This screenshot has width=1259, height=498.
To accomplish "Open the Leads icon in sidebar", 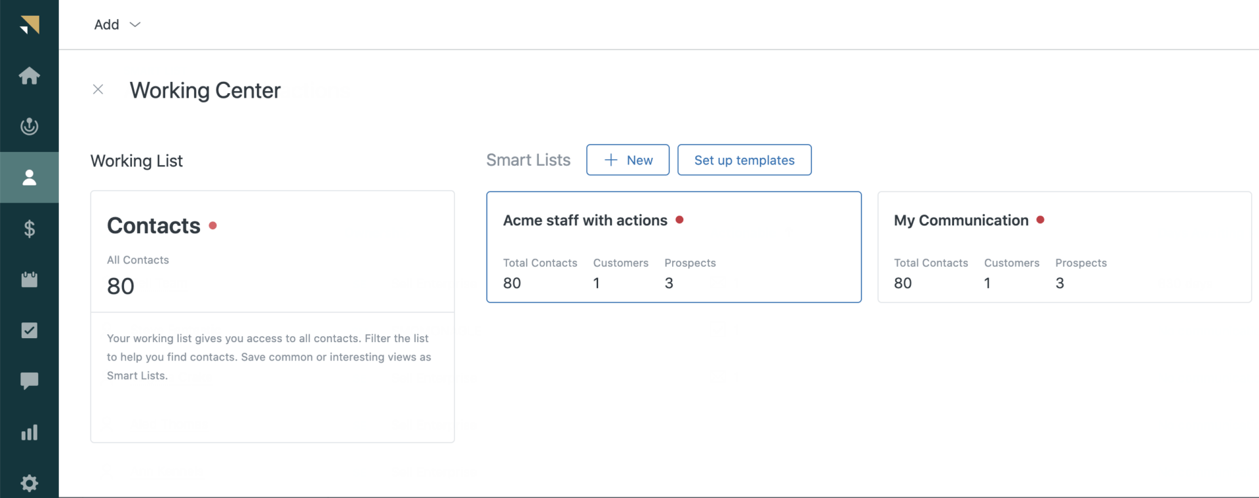I will point(30,126).
